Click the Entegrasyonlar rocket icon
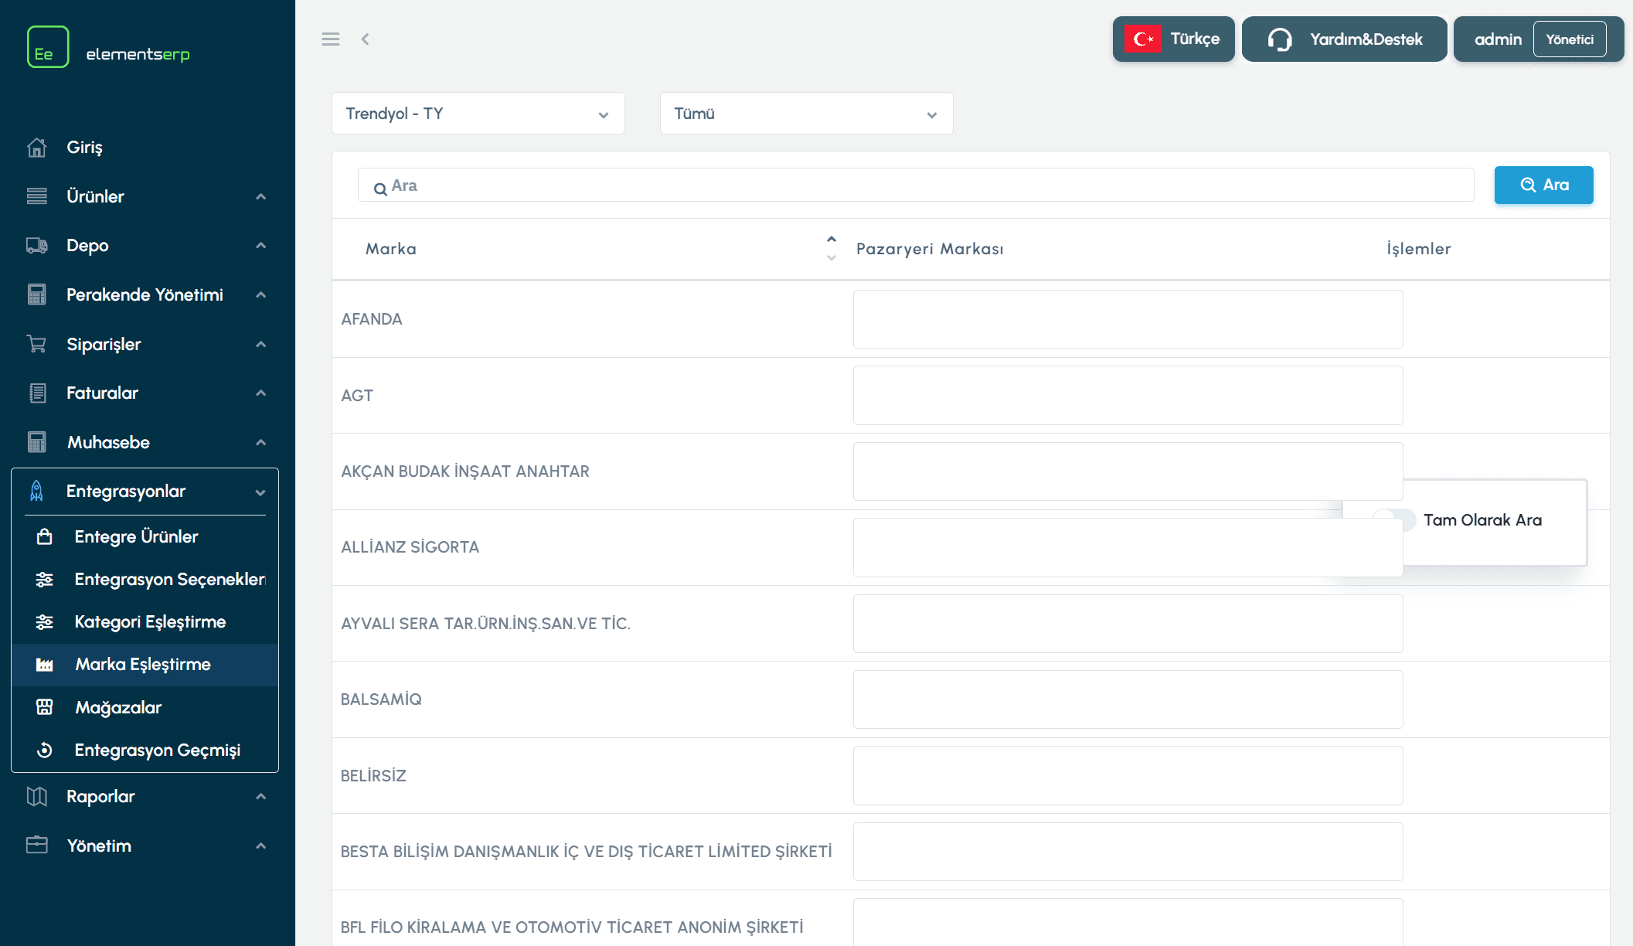 (x=36, y=492)
